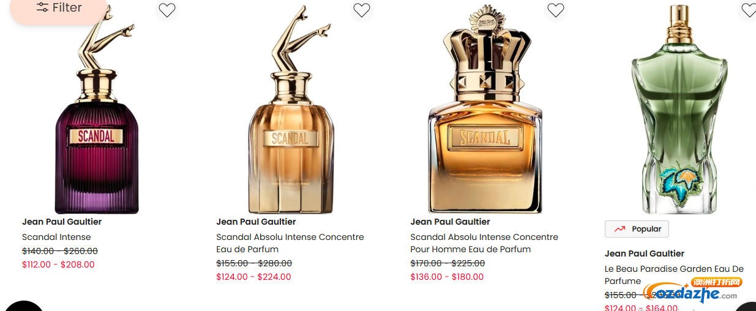Click the $112.00 - $208.00 sale price

[x=58, y=264]
